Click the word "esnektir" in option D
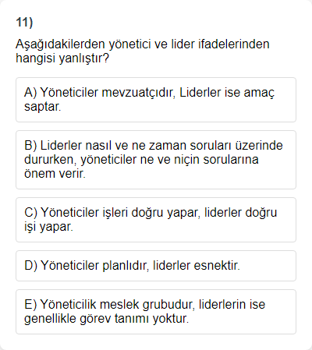The width and height of the screenshot is (312, 350). pos(216,266)
